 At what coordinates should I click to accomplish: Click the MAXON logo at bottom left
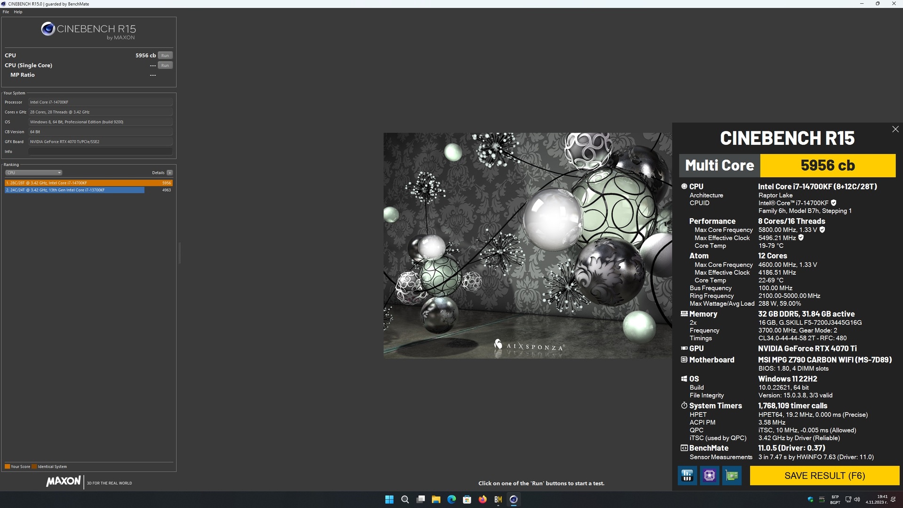click(63, 482)
